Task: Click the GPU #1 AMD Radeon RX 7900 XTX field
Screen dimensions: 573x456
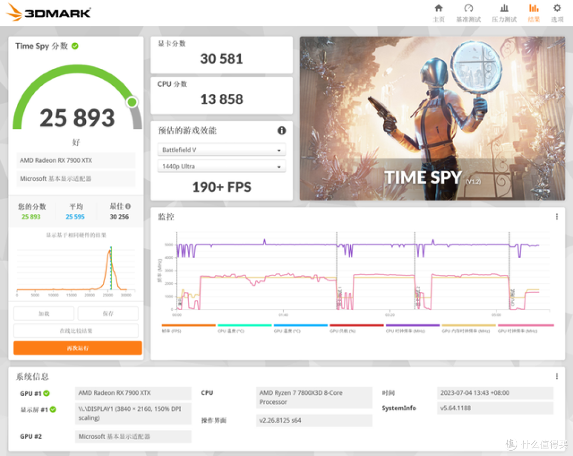Action: (133, 393)
